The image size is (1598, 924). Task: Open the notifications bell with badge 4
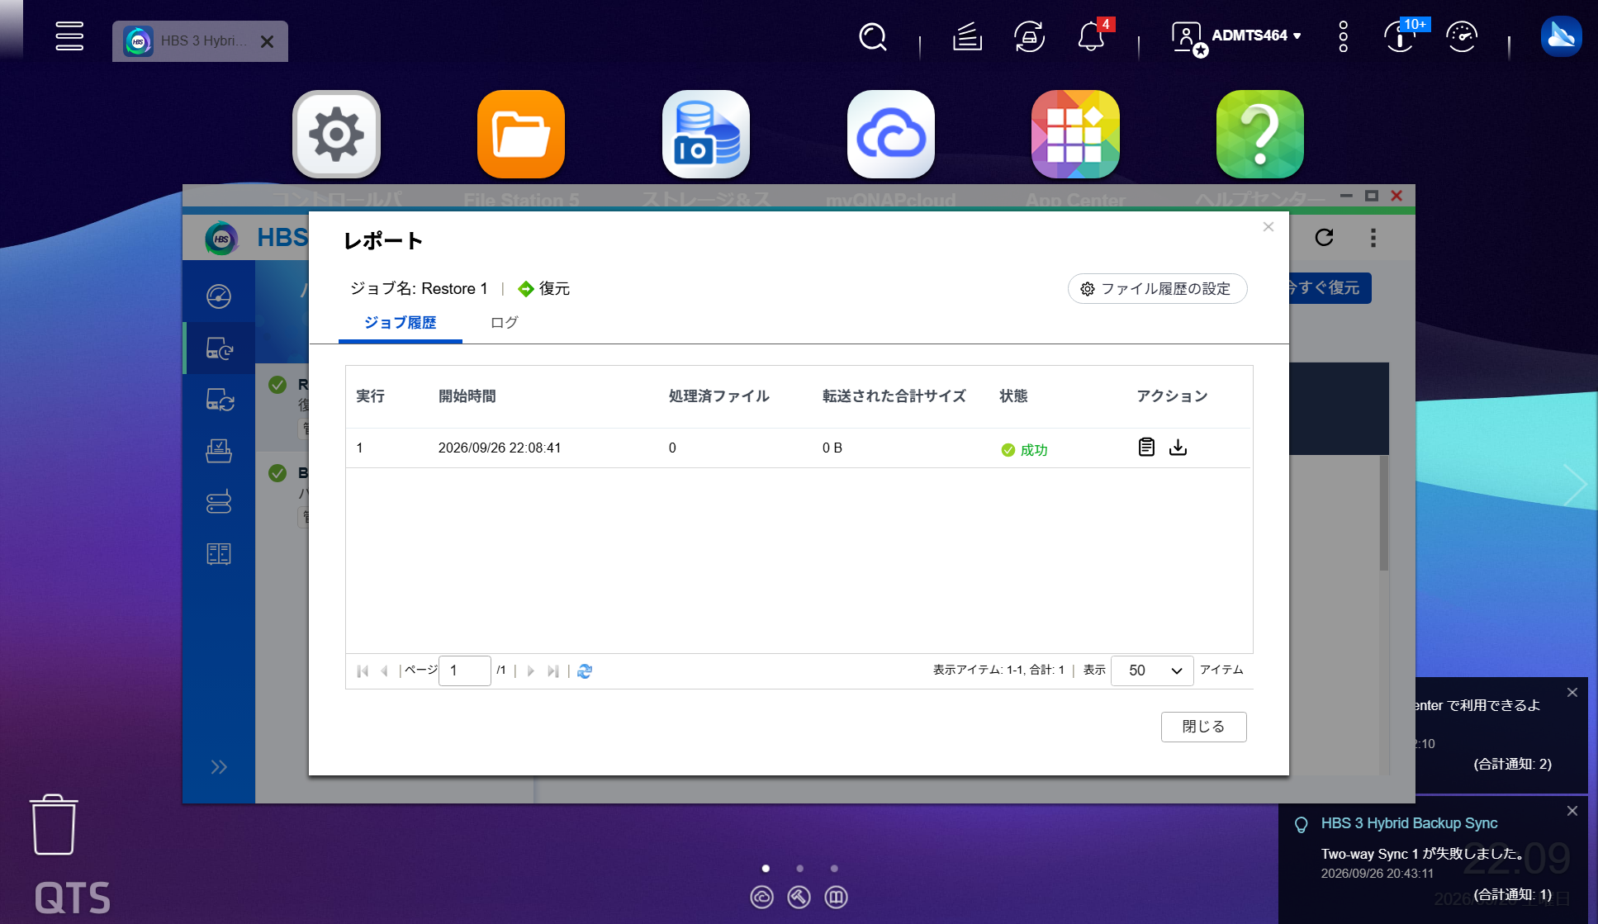[x=1092, y=37]
